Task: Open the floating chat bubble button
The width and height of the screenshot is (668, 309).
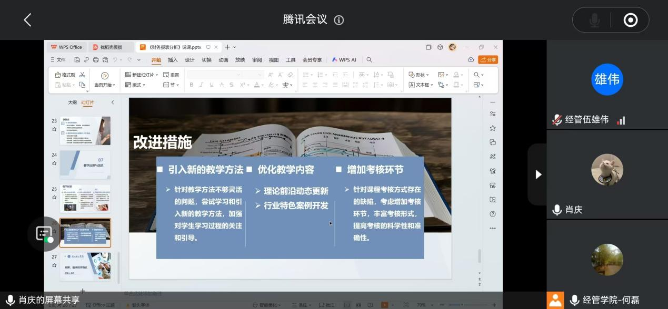Action: point(44,234)
